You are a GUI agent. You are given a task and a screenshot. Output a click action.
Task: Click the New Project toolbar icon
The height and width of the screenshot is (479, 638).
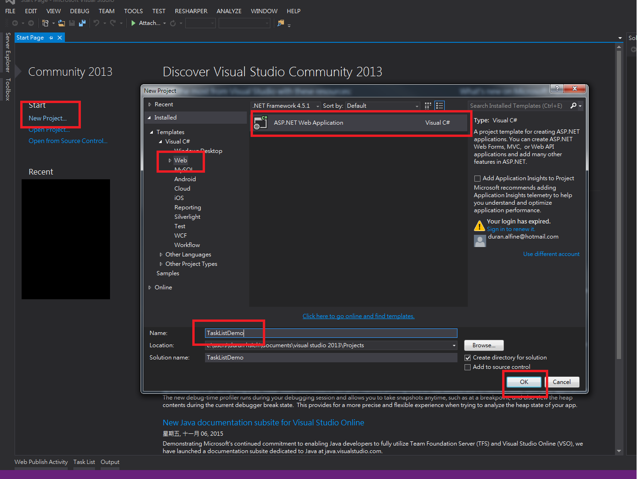[x=45, y=23]
